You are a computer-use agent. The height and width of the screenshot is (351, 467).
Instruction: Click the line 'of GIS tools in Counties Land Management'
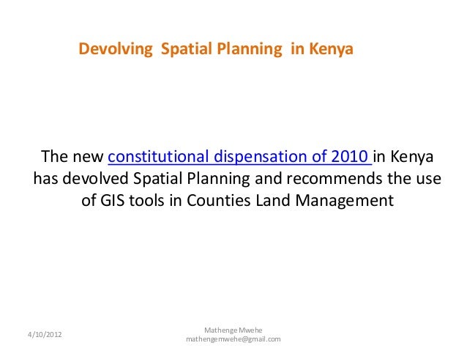pyautogui.click(x=237, y=200)
